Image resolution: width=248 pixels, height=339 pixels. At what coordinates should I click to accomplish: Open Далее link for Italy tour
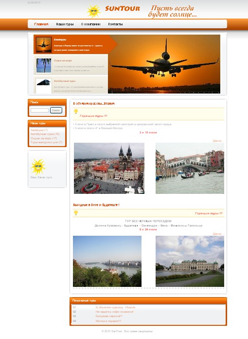coord(218,141)
